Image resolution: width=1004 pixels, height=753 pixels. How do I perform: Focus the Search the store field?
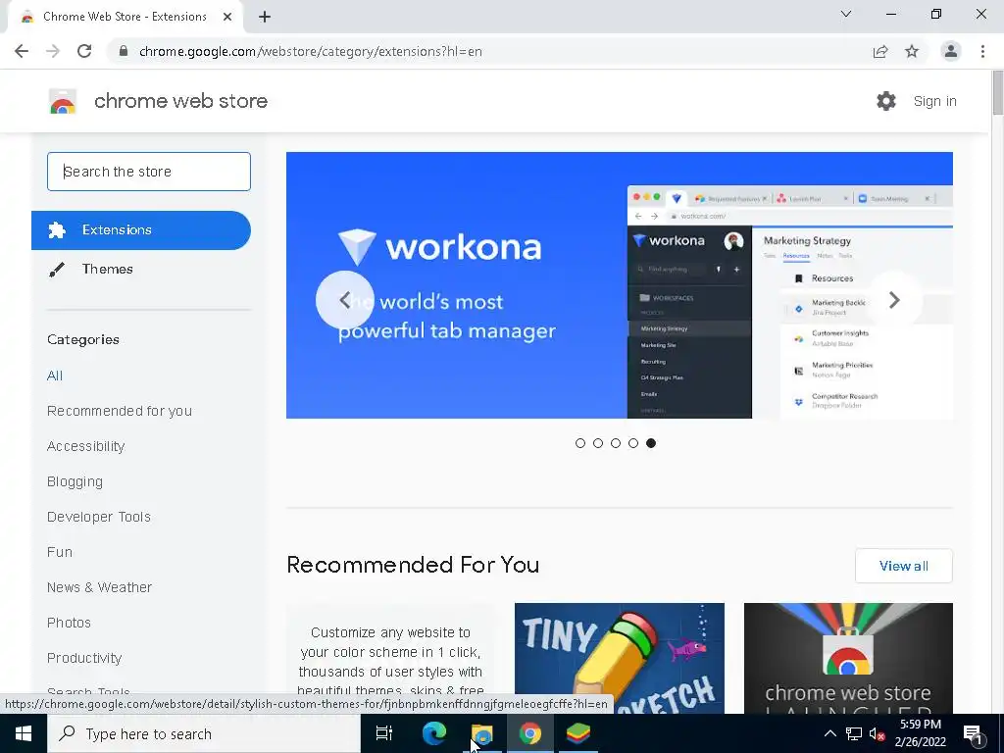tap(149, 172)
